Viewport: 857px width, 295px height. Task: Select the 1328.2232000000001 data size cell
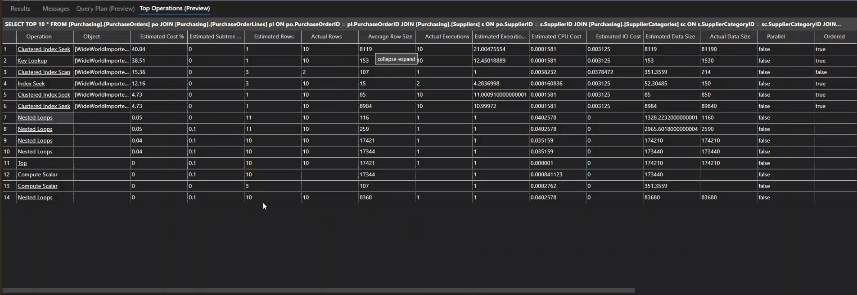672,118
